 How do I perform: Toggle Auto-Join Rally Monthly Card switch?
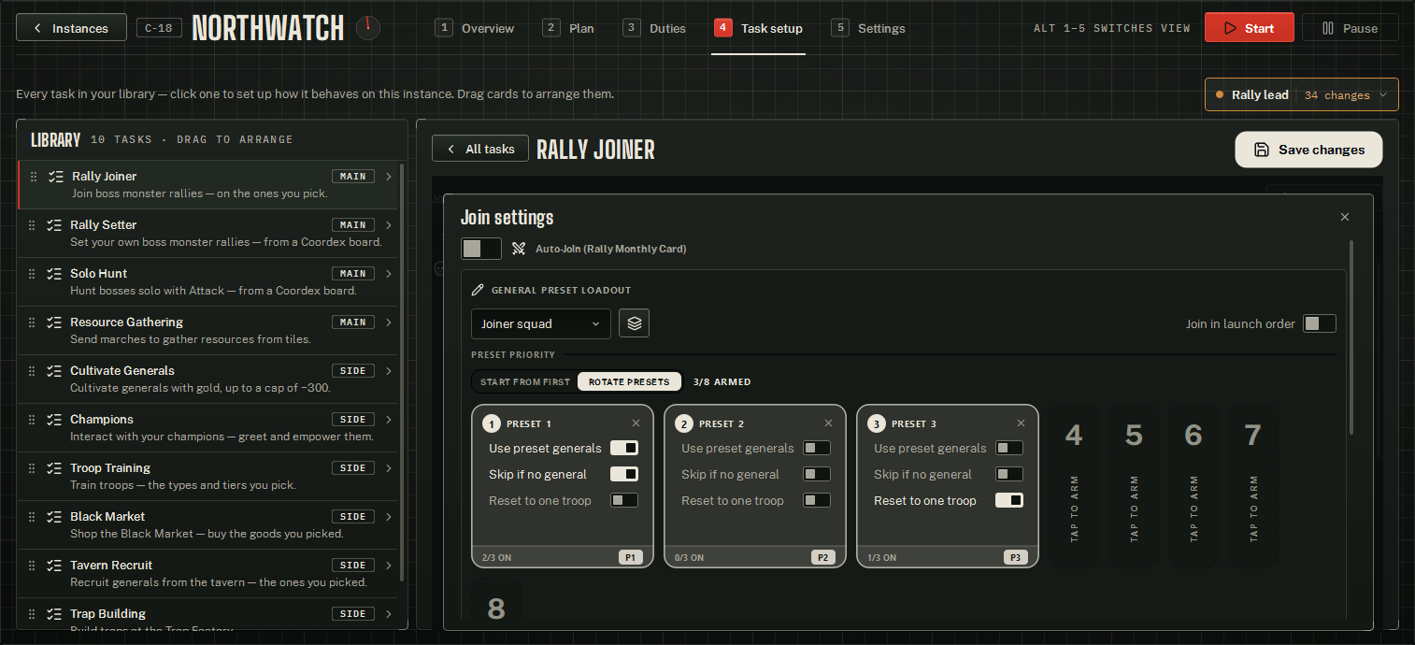481,249
